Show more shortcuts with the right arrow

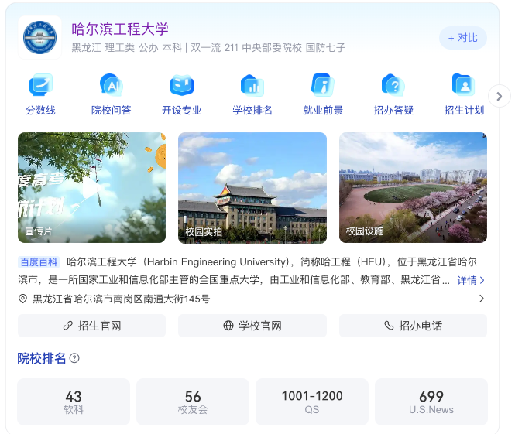(x=500, y=97)
